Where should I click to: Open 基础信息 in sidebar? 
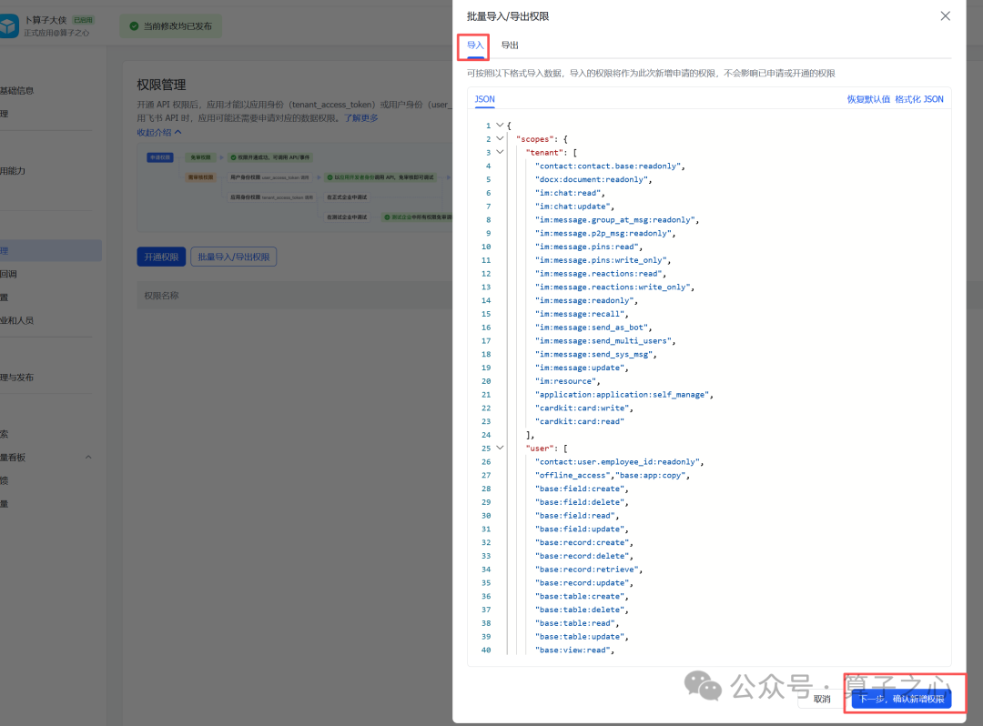[17, 91]
